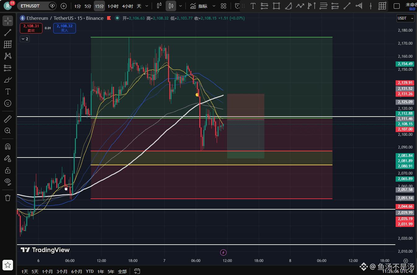This screenshot has width=417, height=275.
Task: Open the layout selection square icon
Action: tap(397, 6)
